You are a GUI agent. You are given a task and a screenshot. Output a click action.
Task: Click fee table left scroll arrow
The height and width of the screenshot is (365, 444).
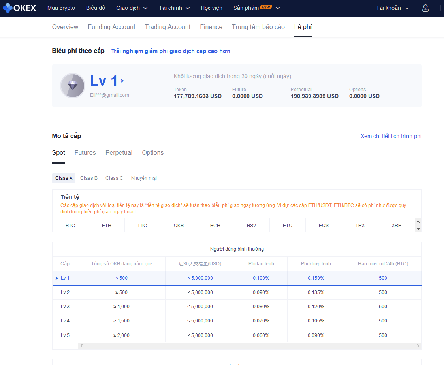(81, 346)
